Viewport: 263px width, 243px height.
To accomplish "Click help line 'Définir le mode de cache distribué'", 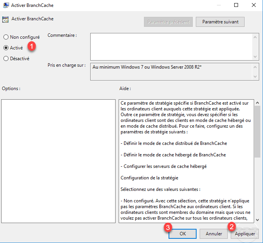I will click(x=174, y=143).
